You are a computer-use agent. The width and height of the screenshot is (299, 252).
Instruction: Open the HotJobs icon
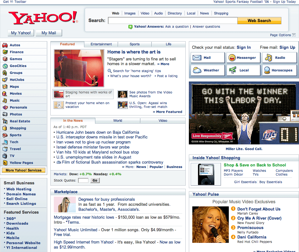5,80
